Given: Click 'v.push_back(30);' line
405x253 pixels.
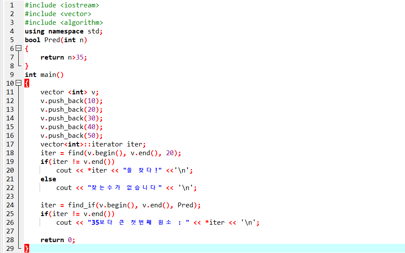Looking at the screenshot, I should click(71, 118).
